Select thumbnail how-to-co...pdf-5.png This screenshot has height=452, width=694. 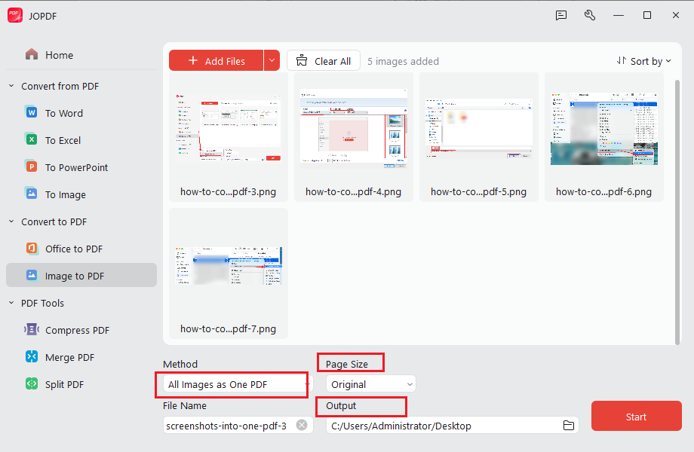click(479, 137)
